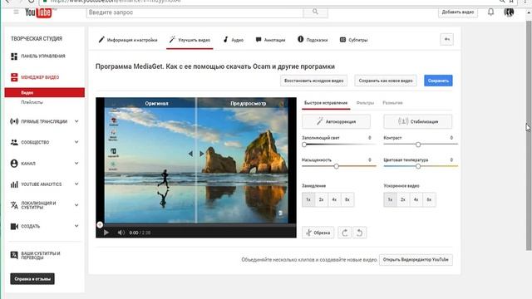Open the notifications bell
The image size is (532, 299).
pos(490,12)
